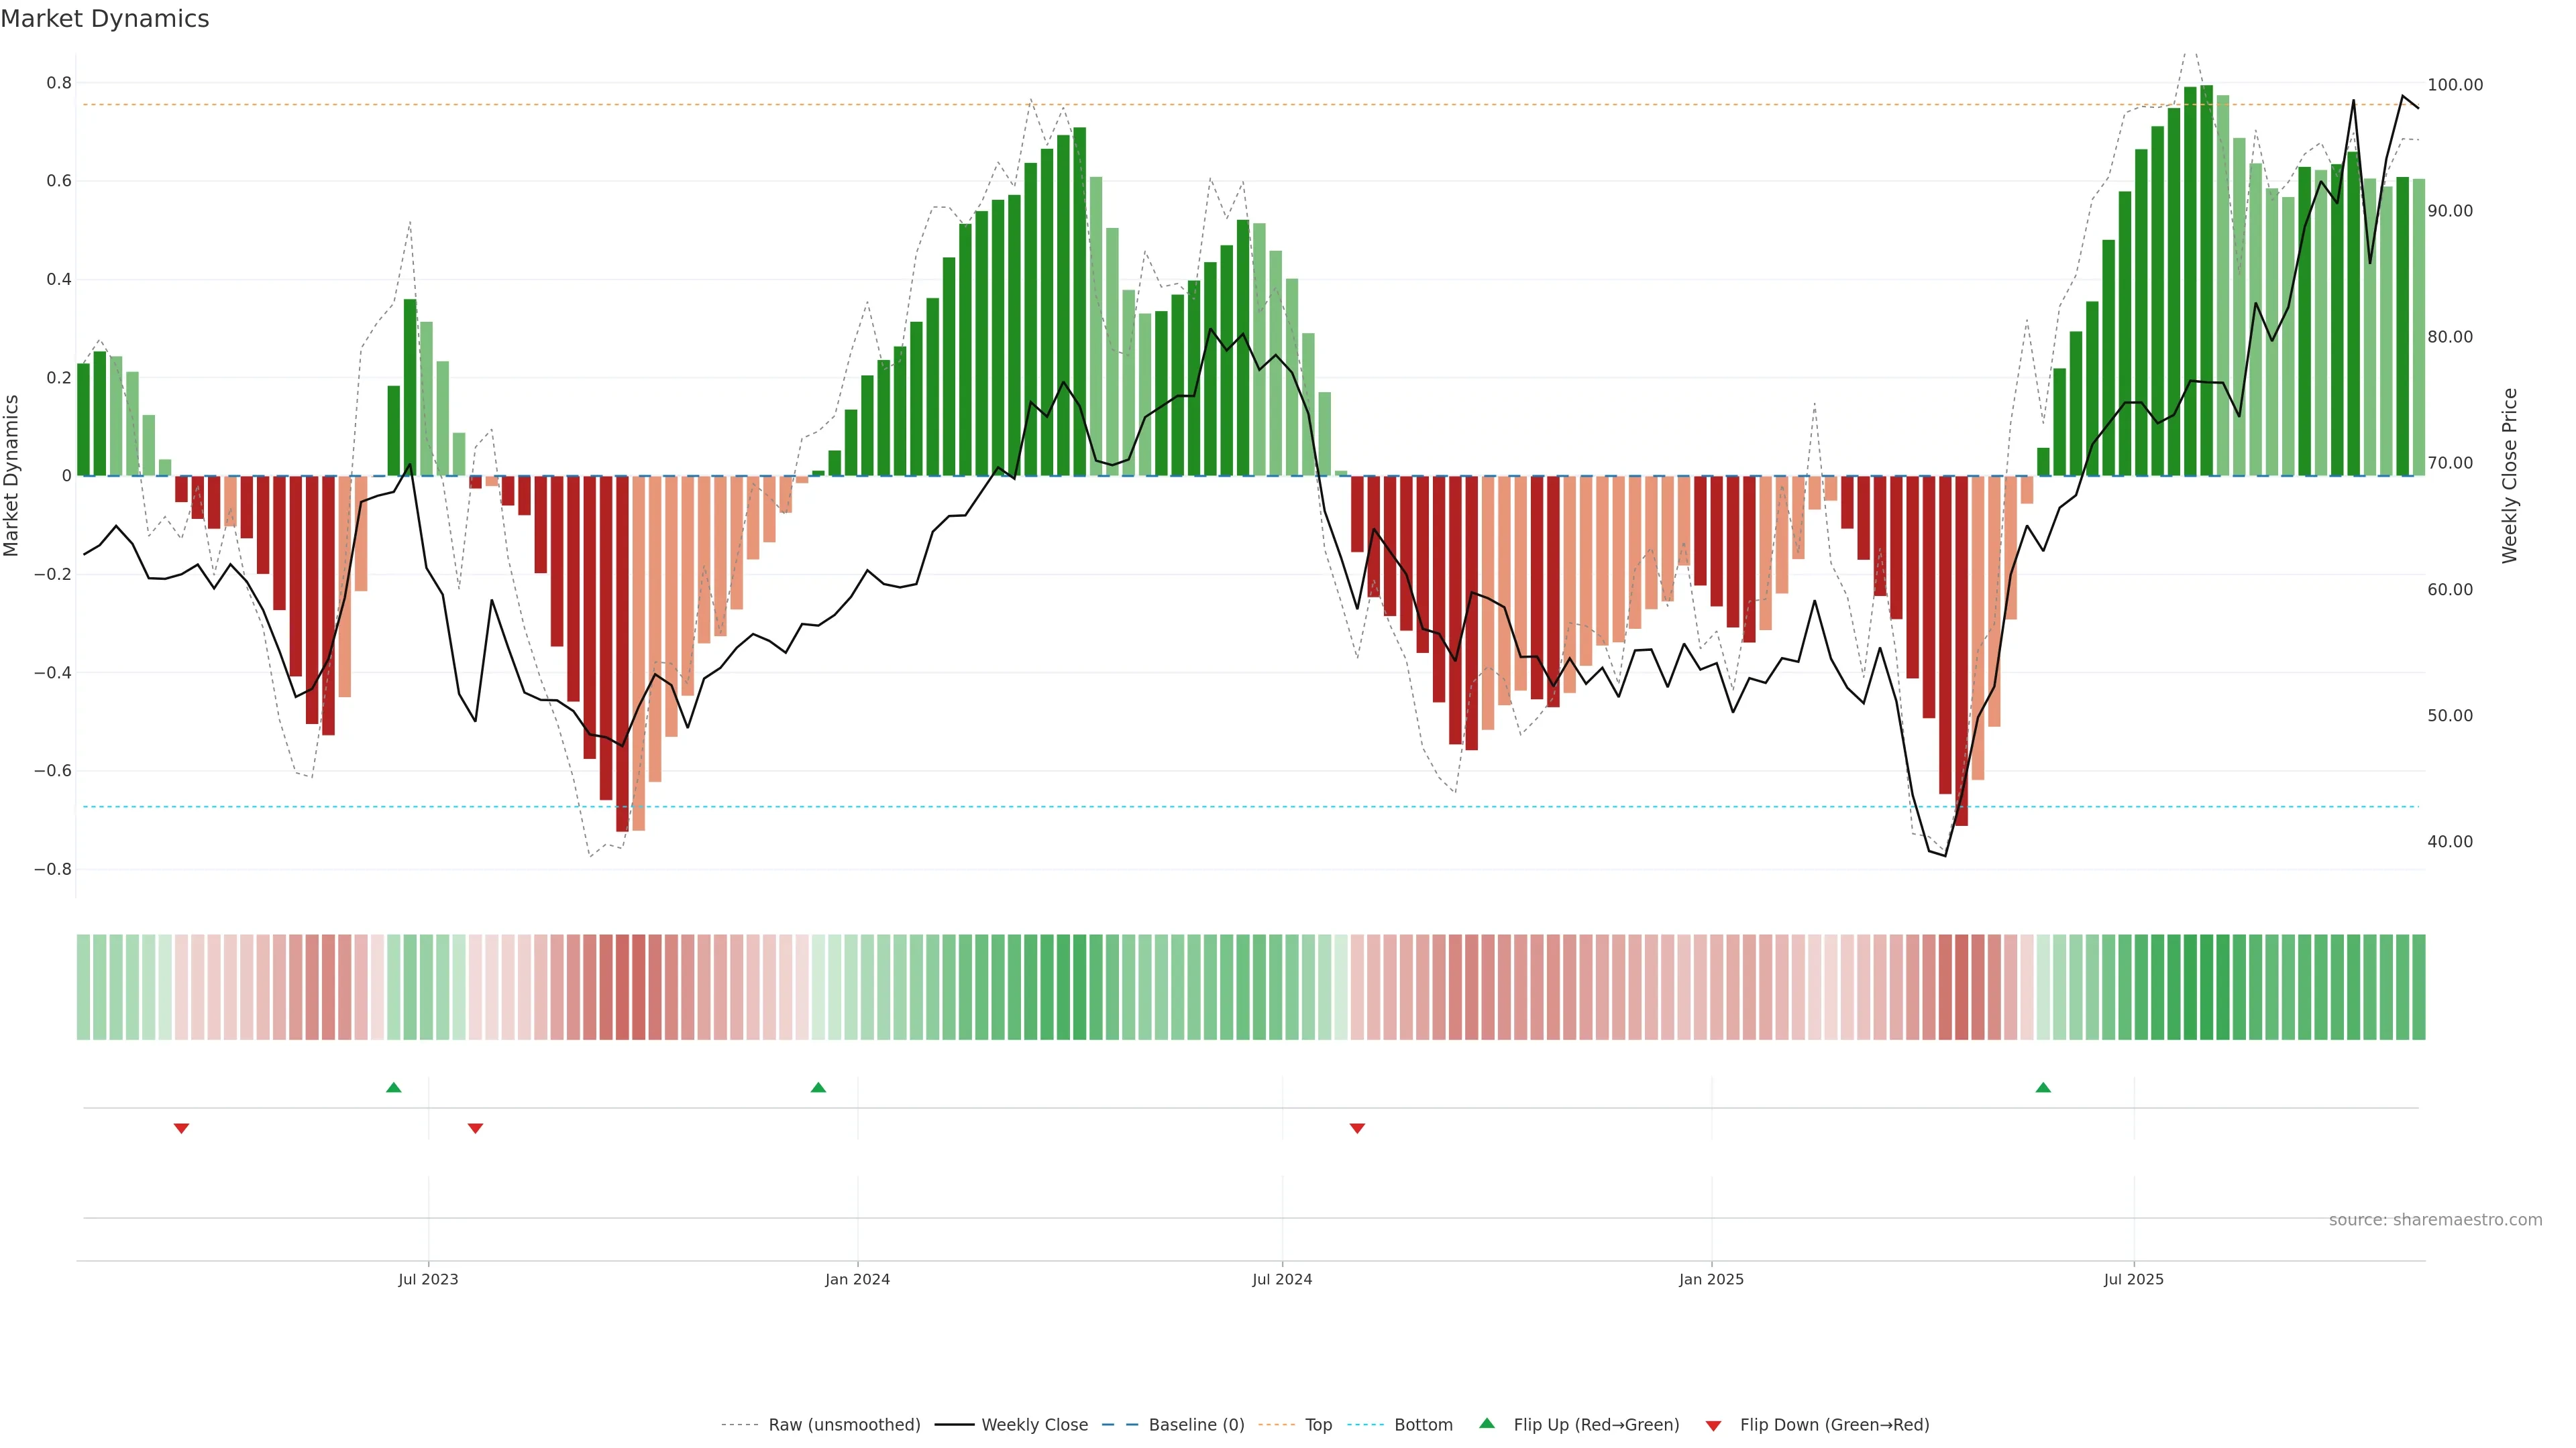This screenshot has height=1448, width=2576.
Task: Click the Jan 2024 x-axis label
Action: pos(857,1279)
